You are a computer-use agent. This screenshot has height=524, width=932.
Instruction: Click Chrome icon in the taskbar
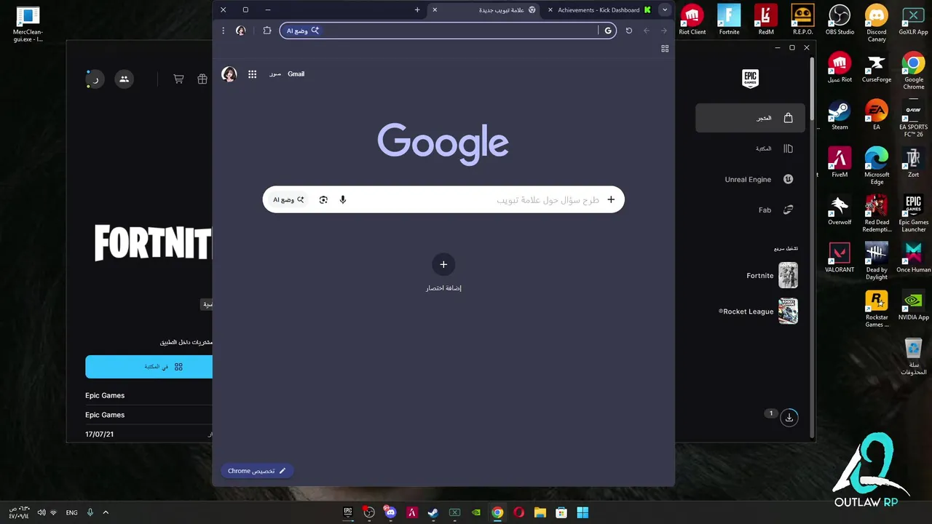coord(497,512)
